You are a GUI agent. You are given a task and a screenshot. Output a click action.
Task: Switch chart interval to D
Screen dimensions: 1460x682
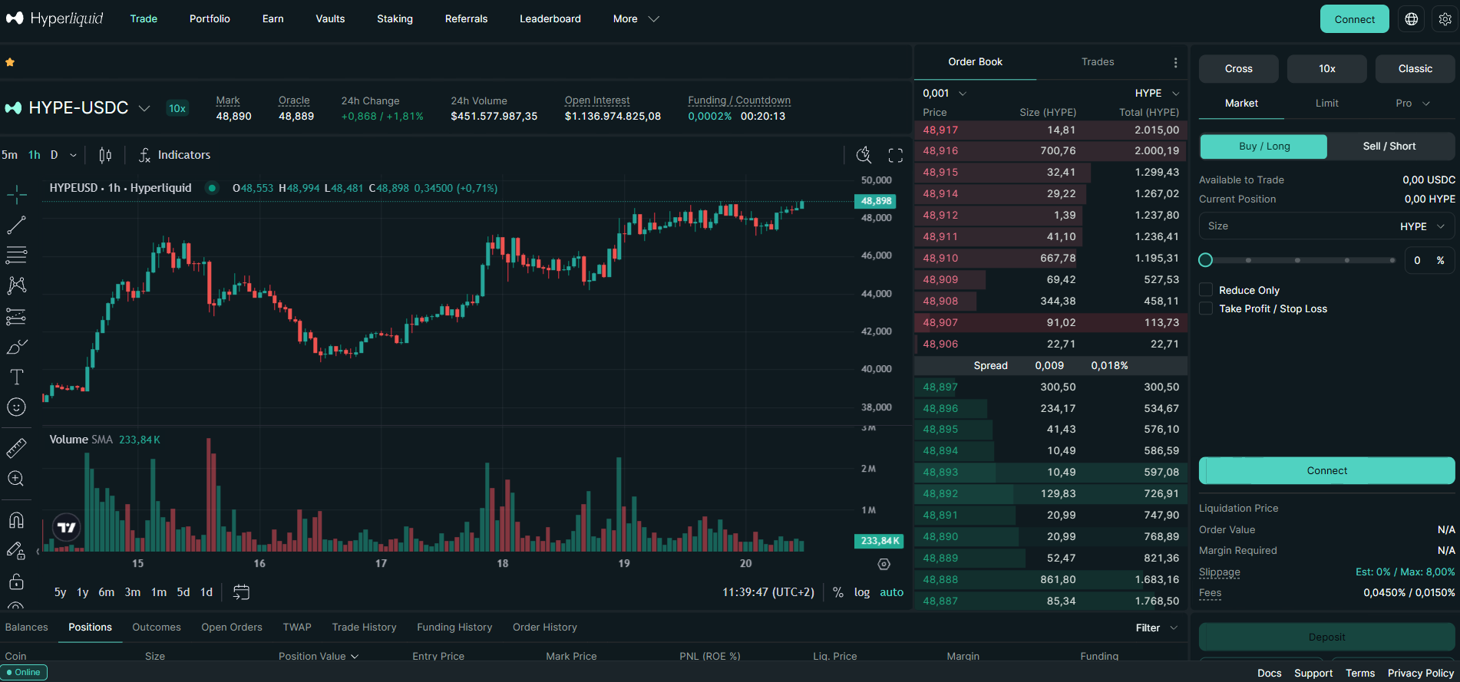(x=54, y=155)
